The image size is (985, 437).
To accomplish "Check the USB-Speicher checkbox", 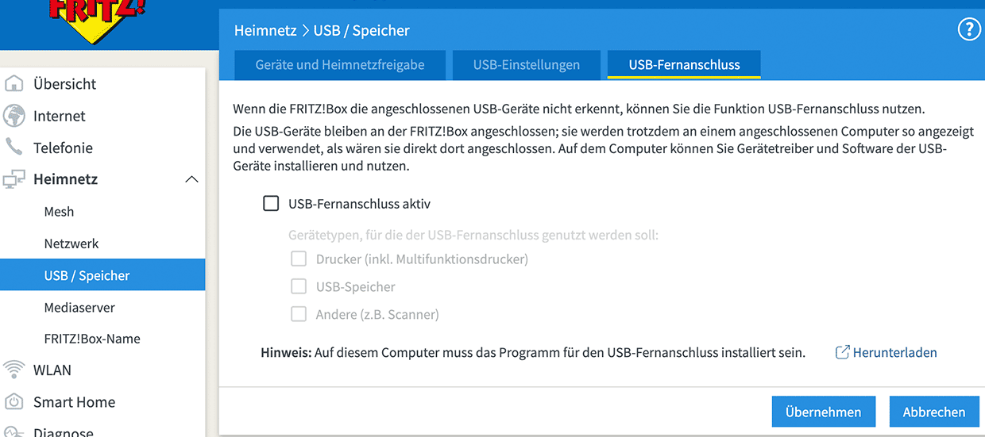I will [x=299, y=286].
